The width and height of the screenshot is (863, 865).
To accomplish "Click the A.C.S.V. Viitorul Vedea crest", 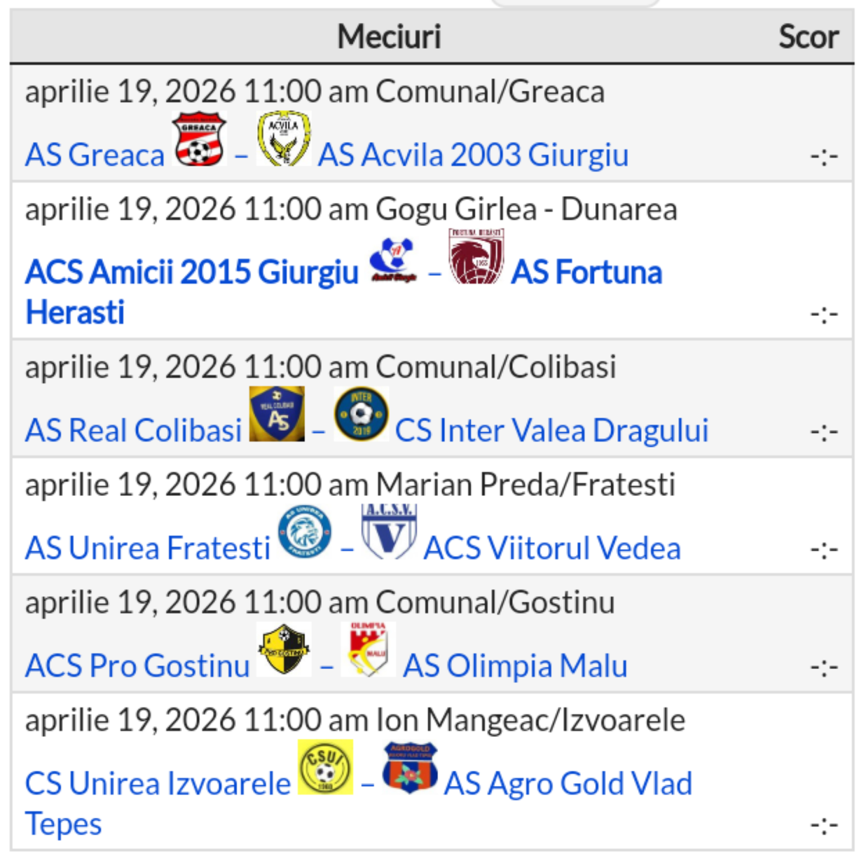I will [x=389, y=532].
